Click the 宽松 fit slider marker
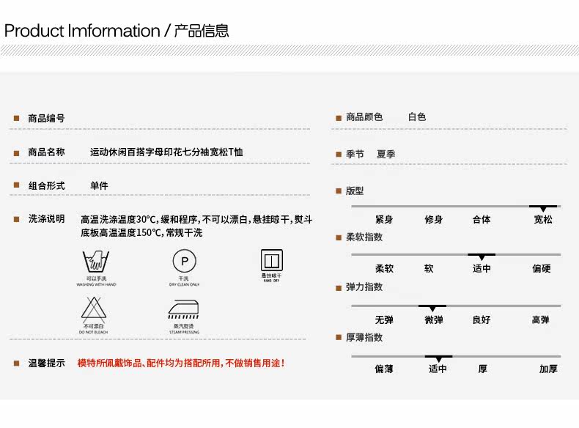Image resolution: width=579 pixels, height=428 pixels. (x=543, y=208)
